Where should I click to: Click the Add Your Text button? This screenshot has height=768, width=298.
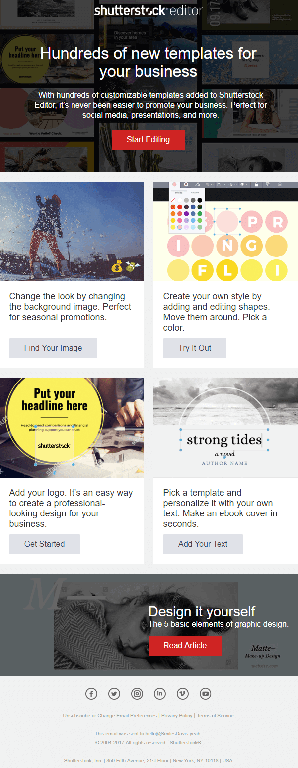tap(203, 544)
